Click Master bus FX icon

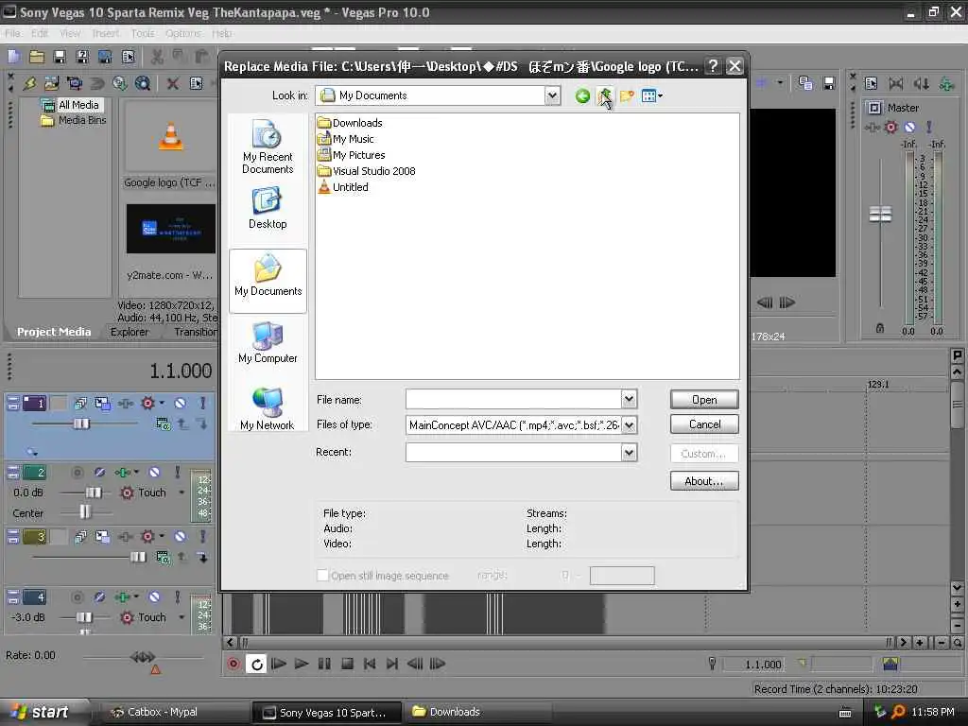(873, 128)
